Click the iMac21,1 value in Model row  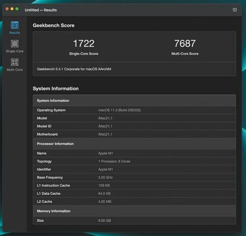(x=105, y=118)
